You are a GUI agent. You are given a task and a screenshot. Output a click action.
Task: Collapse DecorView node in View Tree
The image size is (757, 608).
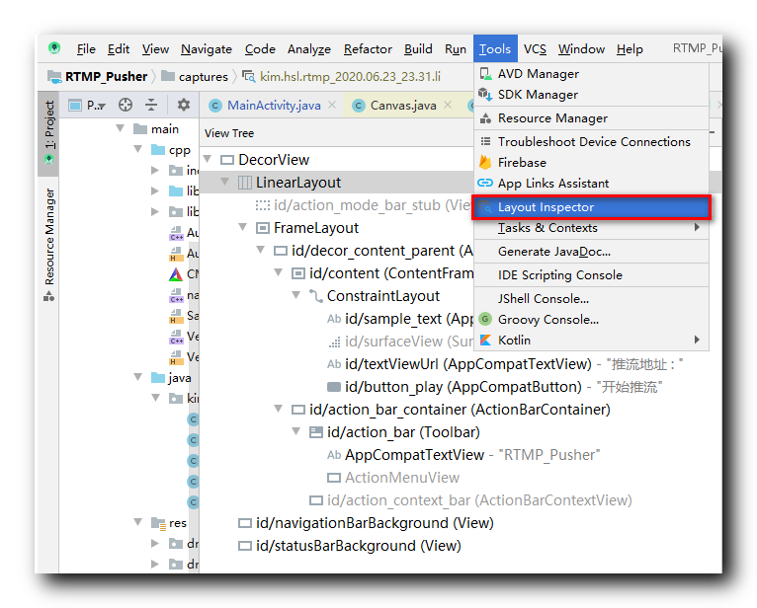[x=208, y=159]
